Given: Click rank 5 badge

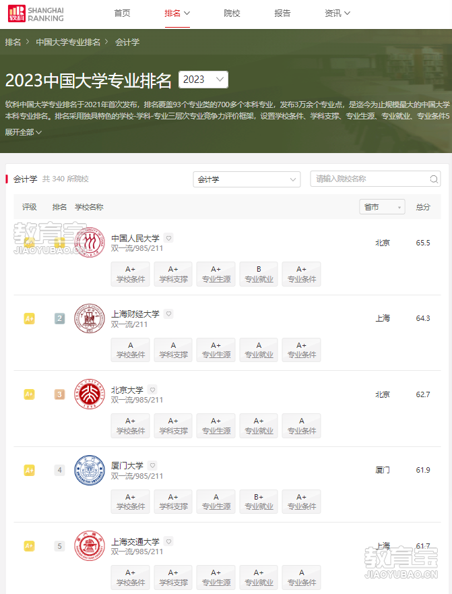Looking at the screenshot, I should coord(59,546).
